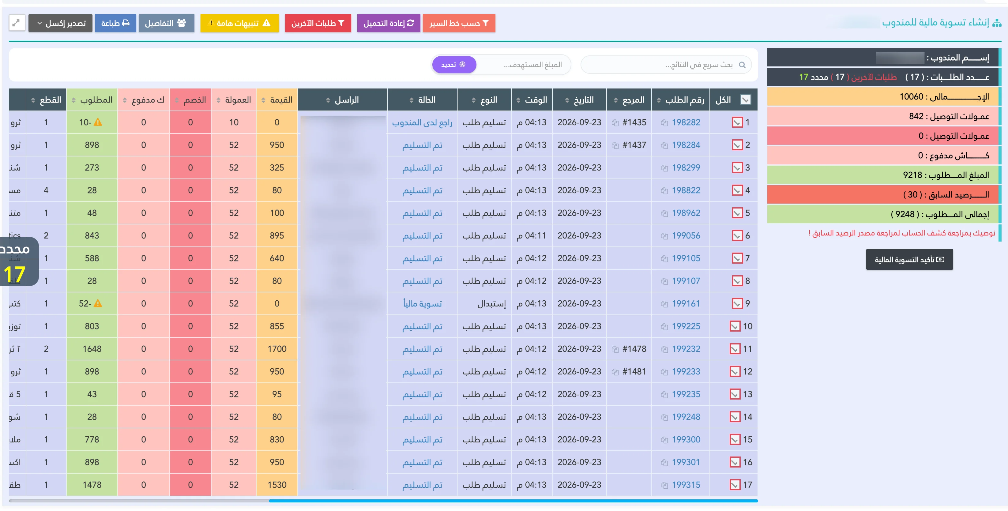
Task: Click the طباعة print button
Action: pos(115,23)
